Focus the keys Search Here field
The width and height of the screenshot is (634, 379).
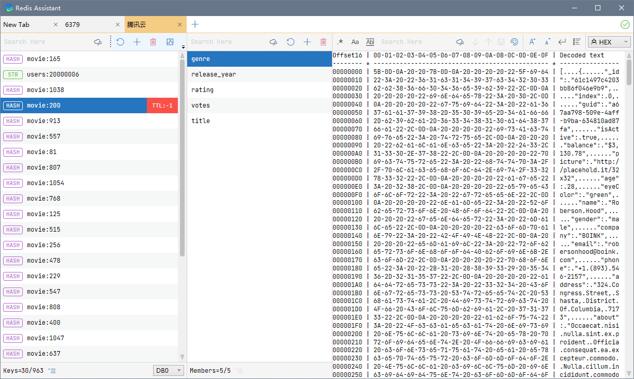point(47,42)
